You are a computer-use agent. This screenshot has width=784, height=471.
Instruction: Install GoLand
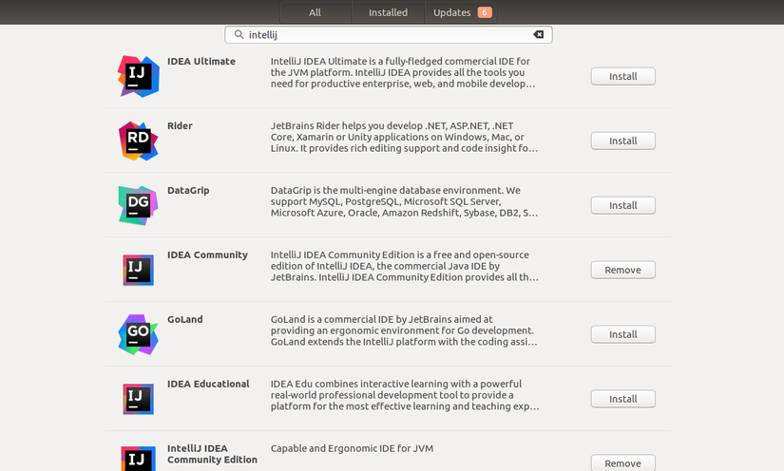[x=622, y=334]
